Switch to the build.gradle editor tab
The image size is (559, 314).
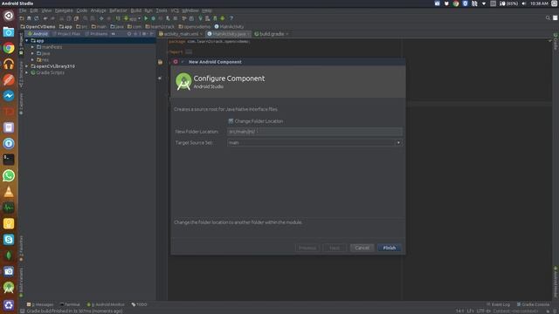click(x=272, y=34)
